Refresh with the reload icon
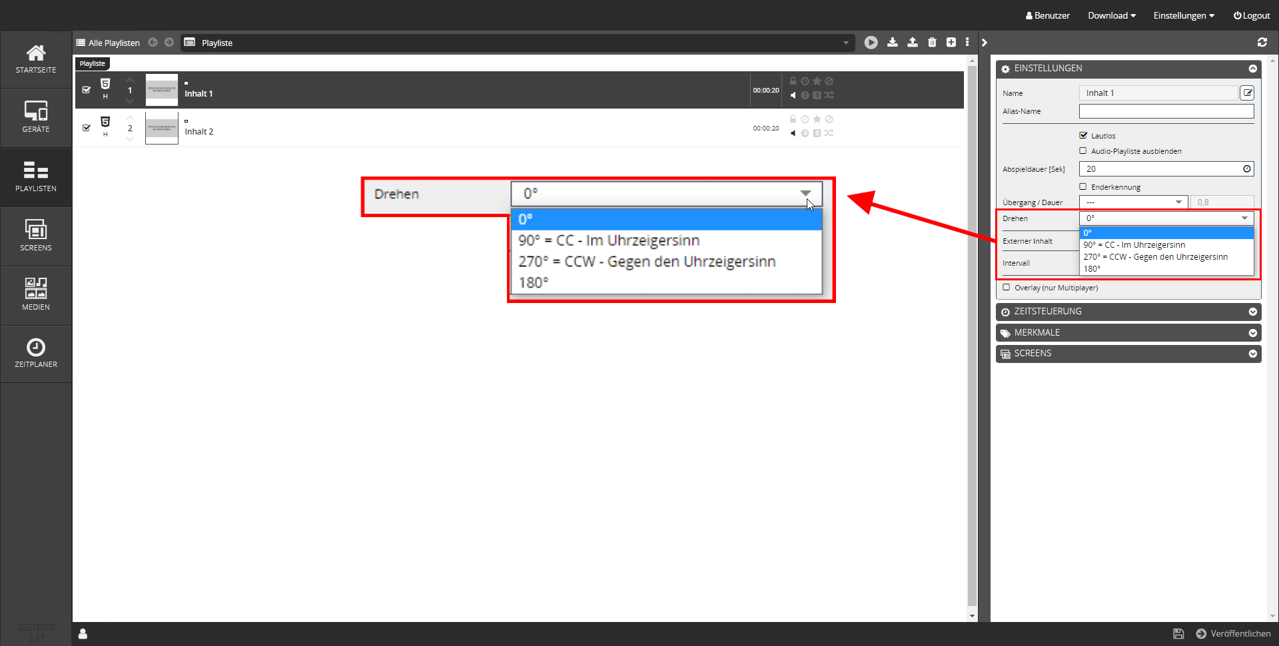Screen dimensions: 1279x646 point(1262,43)
